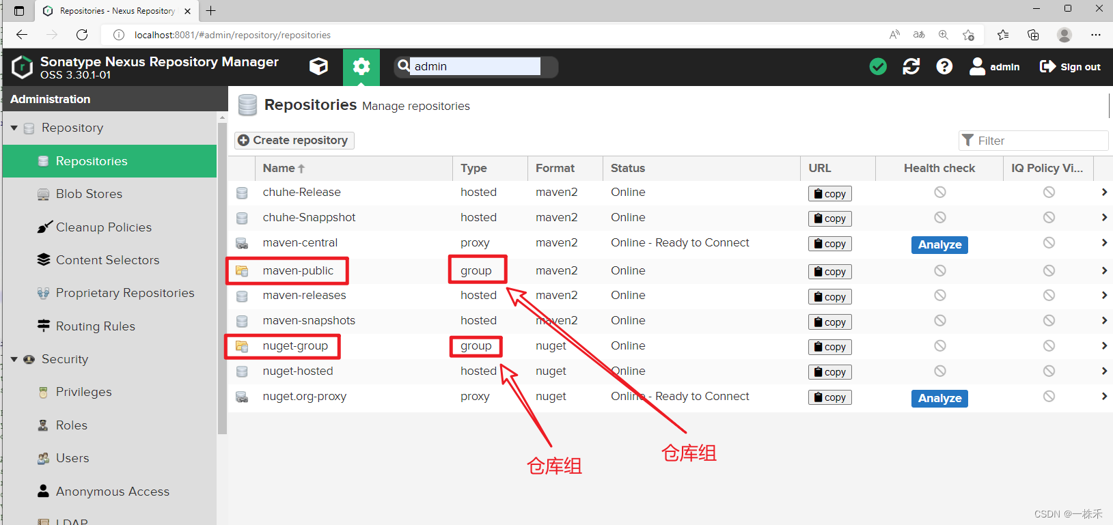Viewport: 1113px width, 525px height.
Task: Open a new browser tab
Action: 210,10
